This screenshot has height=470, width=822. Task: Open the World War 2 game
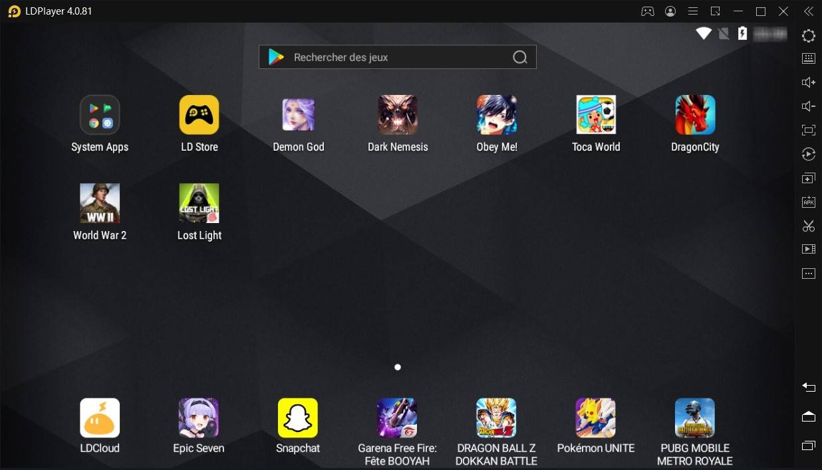[100, 203]
